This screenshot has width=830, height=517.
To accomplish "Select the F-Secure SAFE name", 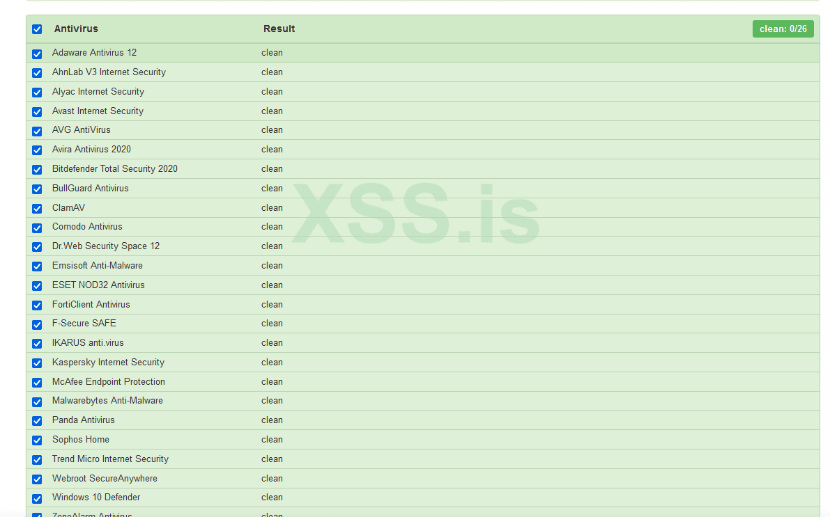I will [84, 323].
